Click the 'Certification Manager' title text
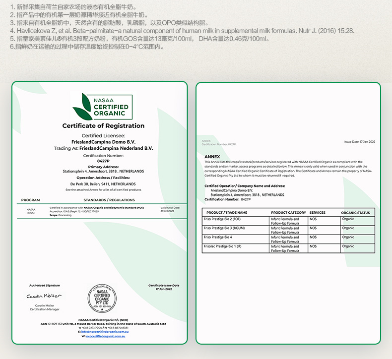This screenshot has height=359, width=392. 45,309
